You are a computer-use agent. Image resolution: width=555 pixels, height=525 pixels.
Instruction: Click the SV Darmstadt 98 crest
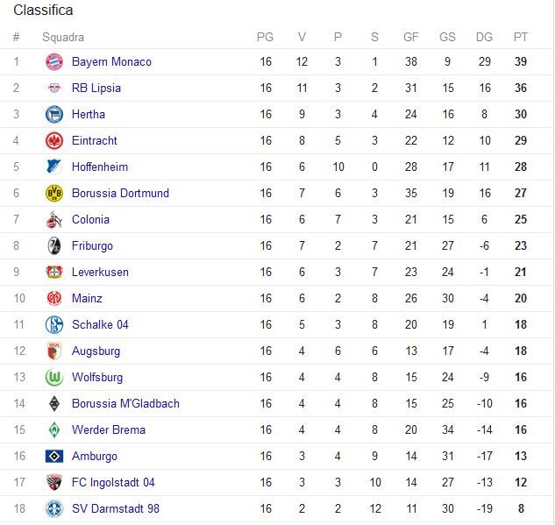tap(54, 508)
